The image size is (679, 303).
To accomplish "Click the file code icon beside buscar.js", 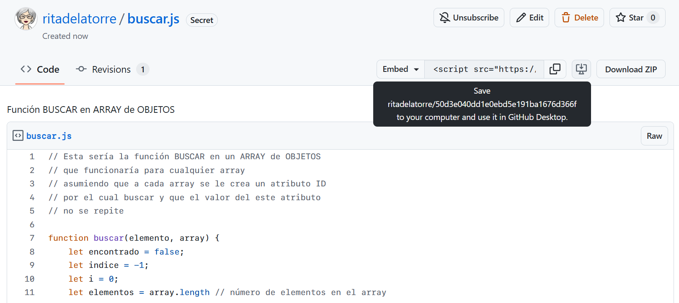I will click(18, 136).
